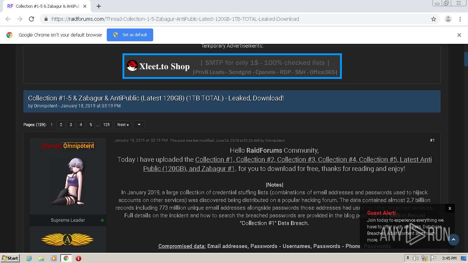Screen dimensions: 468x263
Task: Open the Windows Start menu
Action: [x=10, y=258]
